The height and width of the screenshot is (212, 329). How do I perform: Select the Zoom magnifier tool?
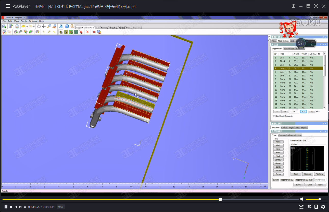(49, 26)
